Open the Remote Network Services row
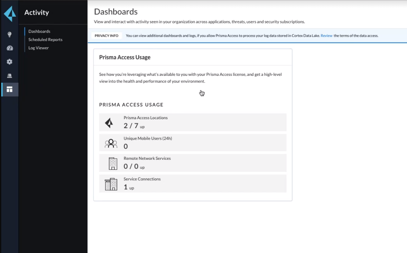Image resolution: width=407 pixels, height=253 pixels. point(193,163)
